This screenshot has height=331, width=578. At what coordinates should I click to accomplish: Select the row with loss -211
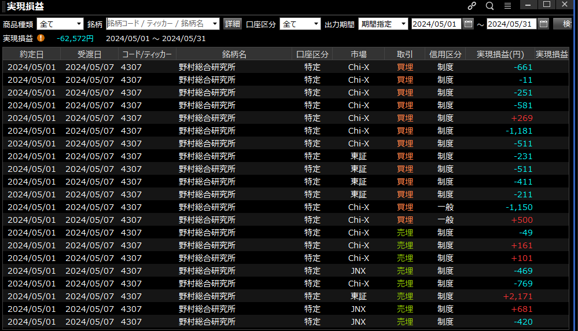(286, 194)
